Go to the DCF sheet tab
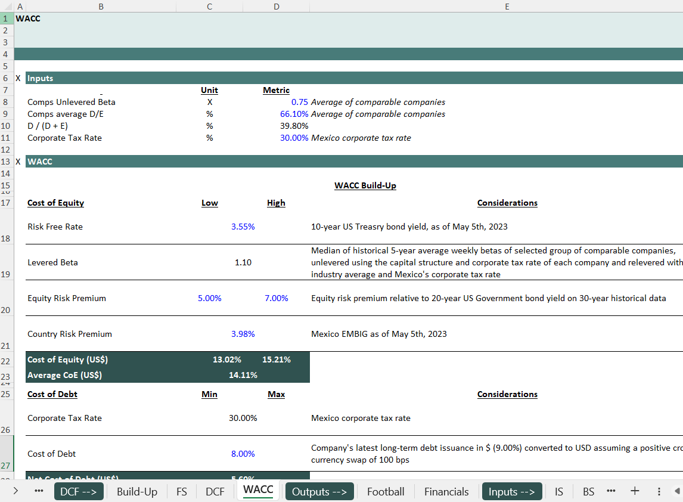 [215, 491]
